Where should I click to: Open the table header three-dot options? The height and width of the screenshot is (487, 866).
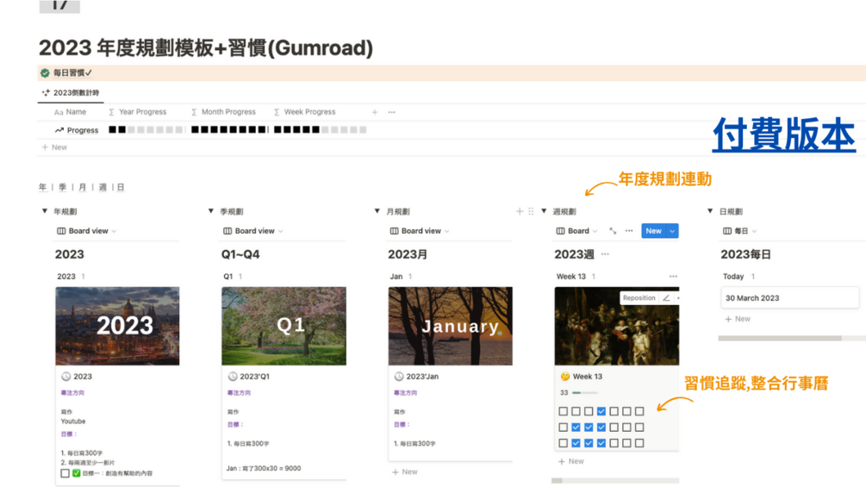(x=391, y=112)
